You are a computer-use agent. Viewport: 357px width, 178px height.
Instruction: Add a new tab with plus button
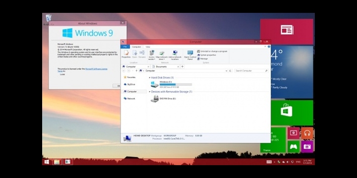(x=182, y=67)
